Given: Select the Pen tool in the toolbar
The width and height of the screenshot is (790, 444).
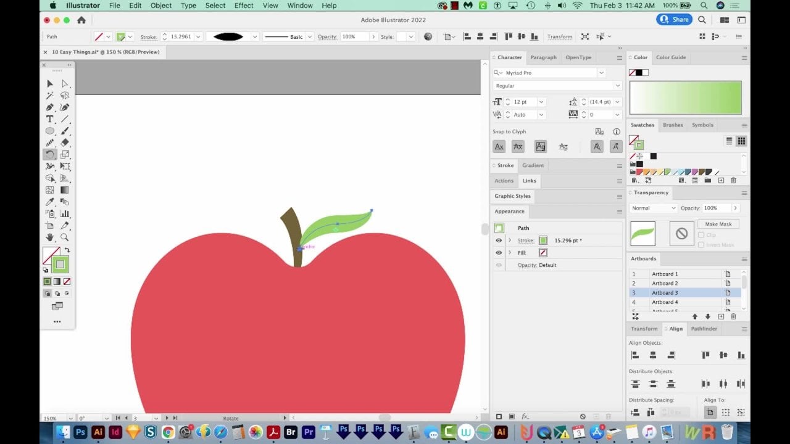Looking at the screenshot, I should tap(50, 107).
